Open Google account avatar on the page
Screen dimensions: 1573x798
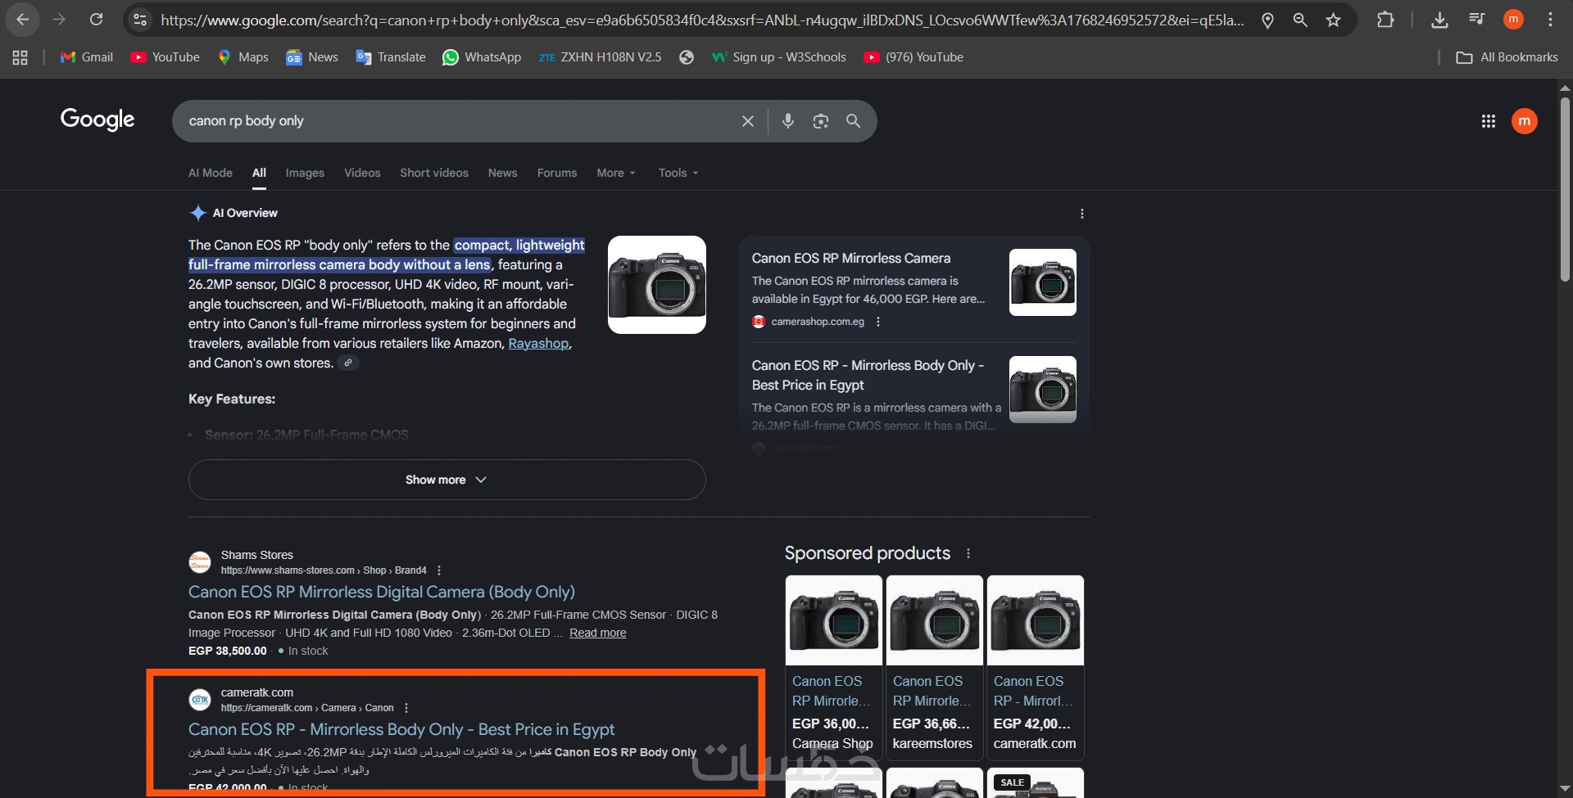(x=1524, y=121)
